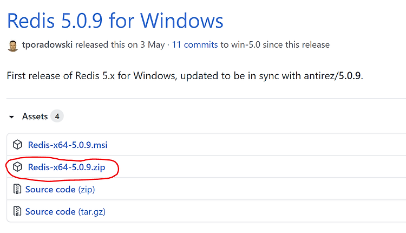Image resolution: width=406 pixels, height=233 pixels.
Task: Click the zip file icon beside Source code (zip)
Action: click(x=17, y=189)
